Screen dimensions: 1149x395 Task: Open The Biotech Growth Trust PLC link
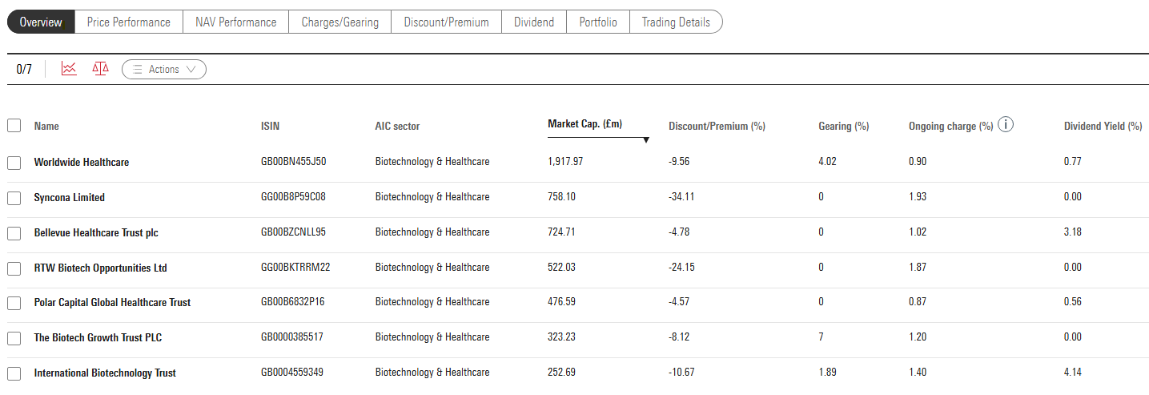[98, 337]
